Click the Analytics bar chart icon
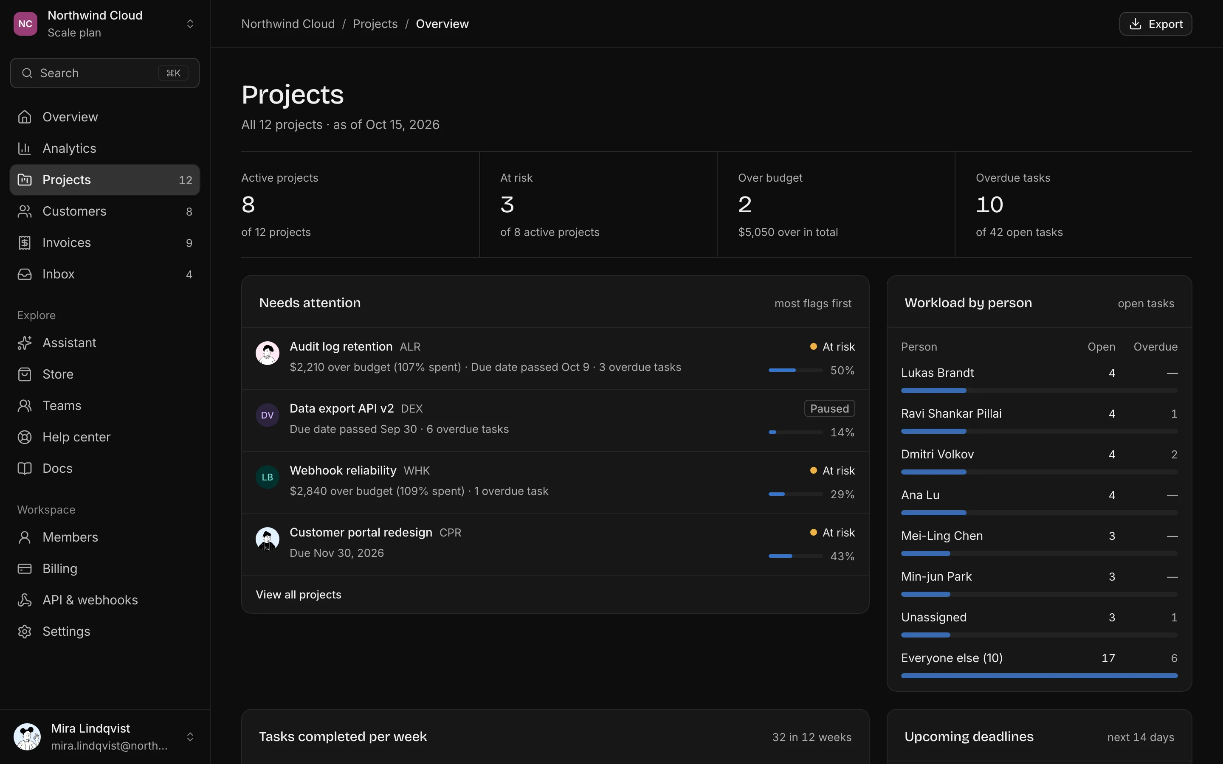The height and width of the screenshot is (764, 1223). coord(24,148)
